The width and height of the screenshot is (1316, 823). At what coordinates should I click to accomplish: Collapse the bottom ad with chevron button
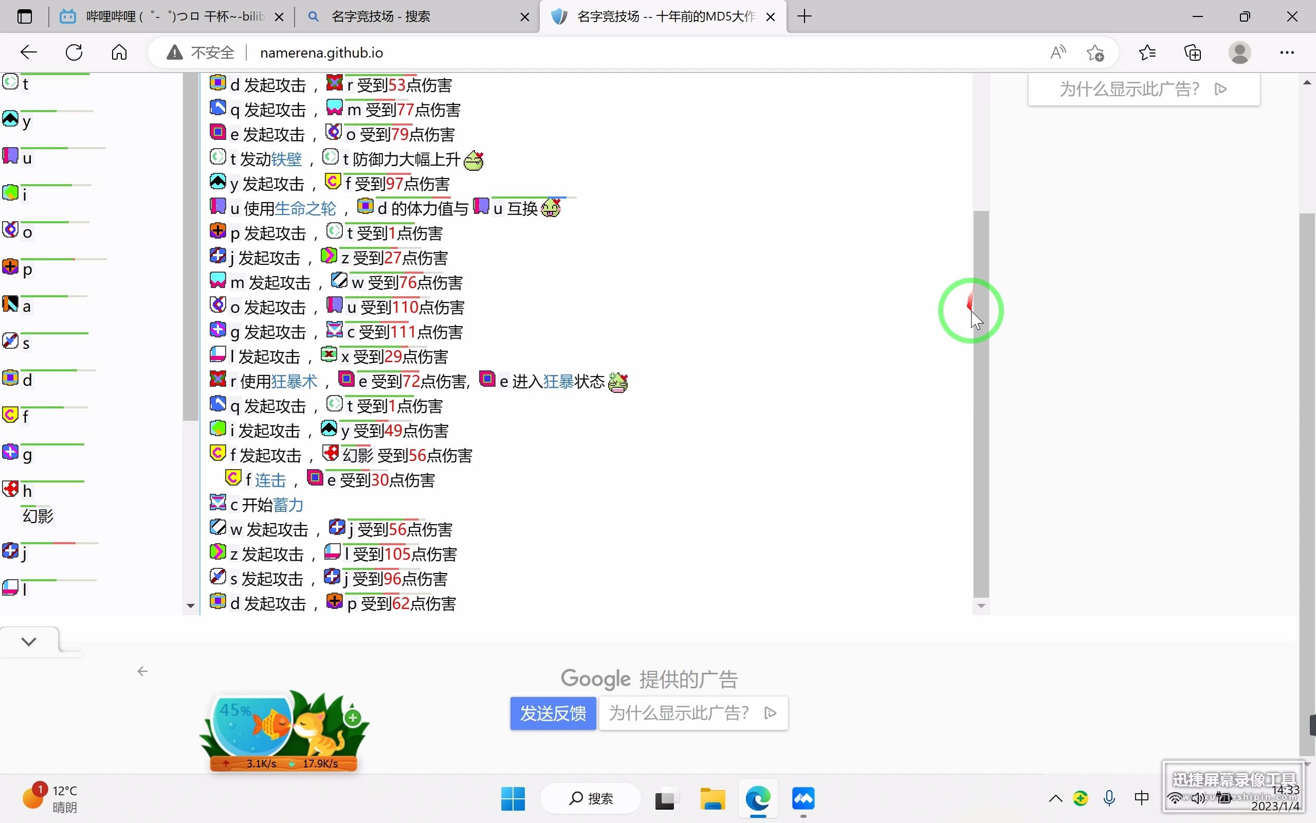[x=29, y=641]
